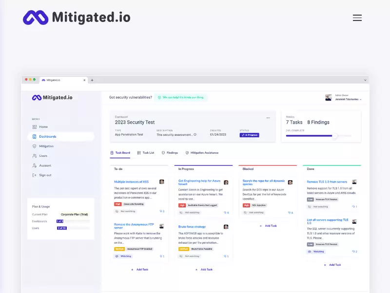Expand the browser tab list chevron
390x293 pixels.
point(365,80)
